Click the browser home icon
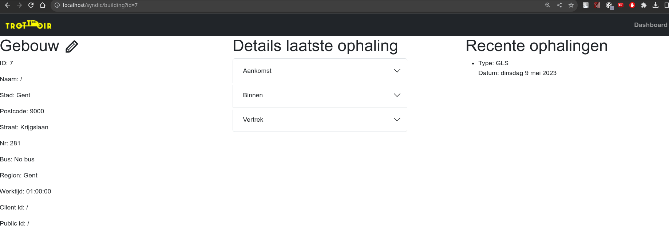 pos(42,5)
